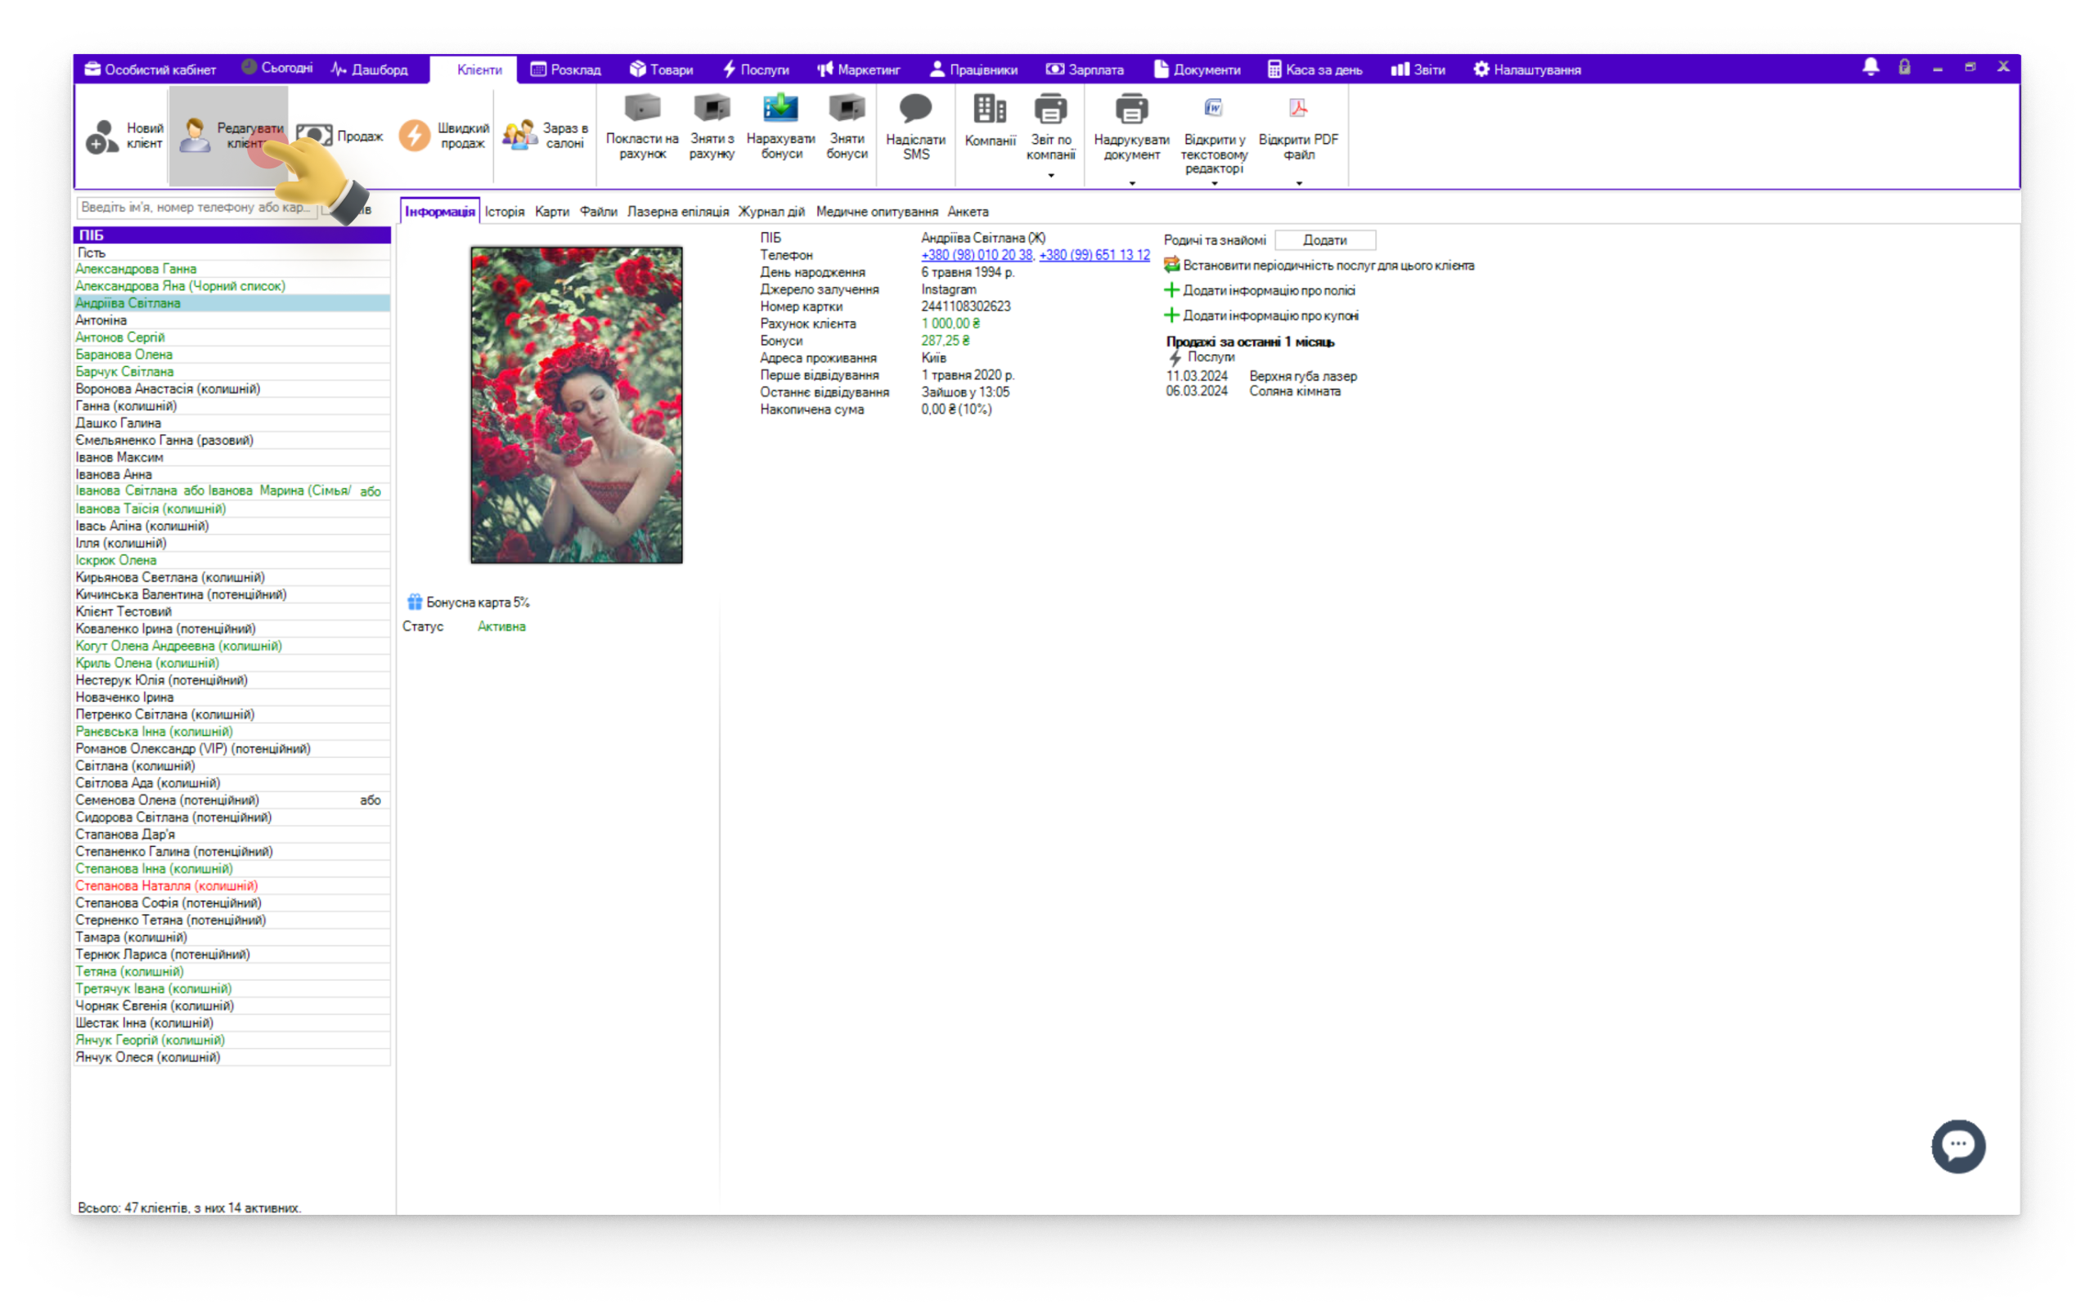
Task: Open the Працівники tab
Action: click(x=974, y=69)
